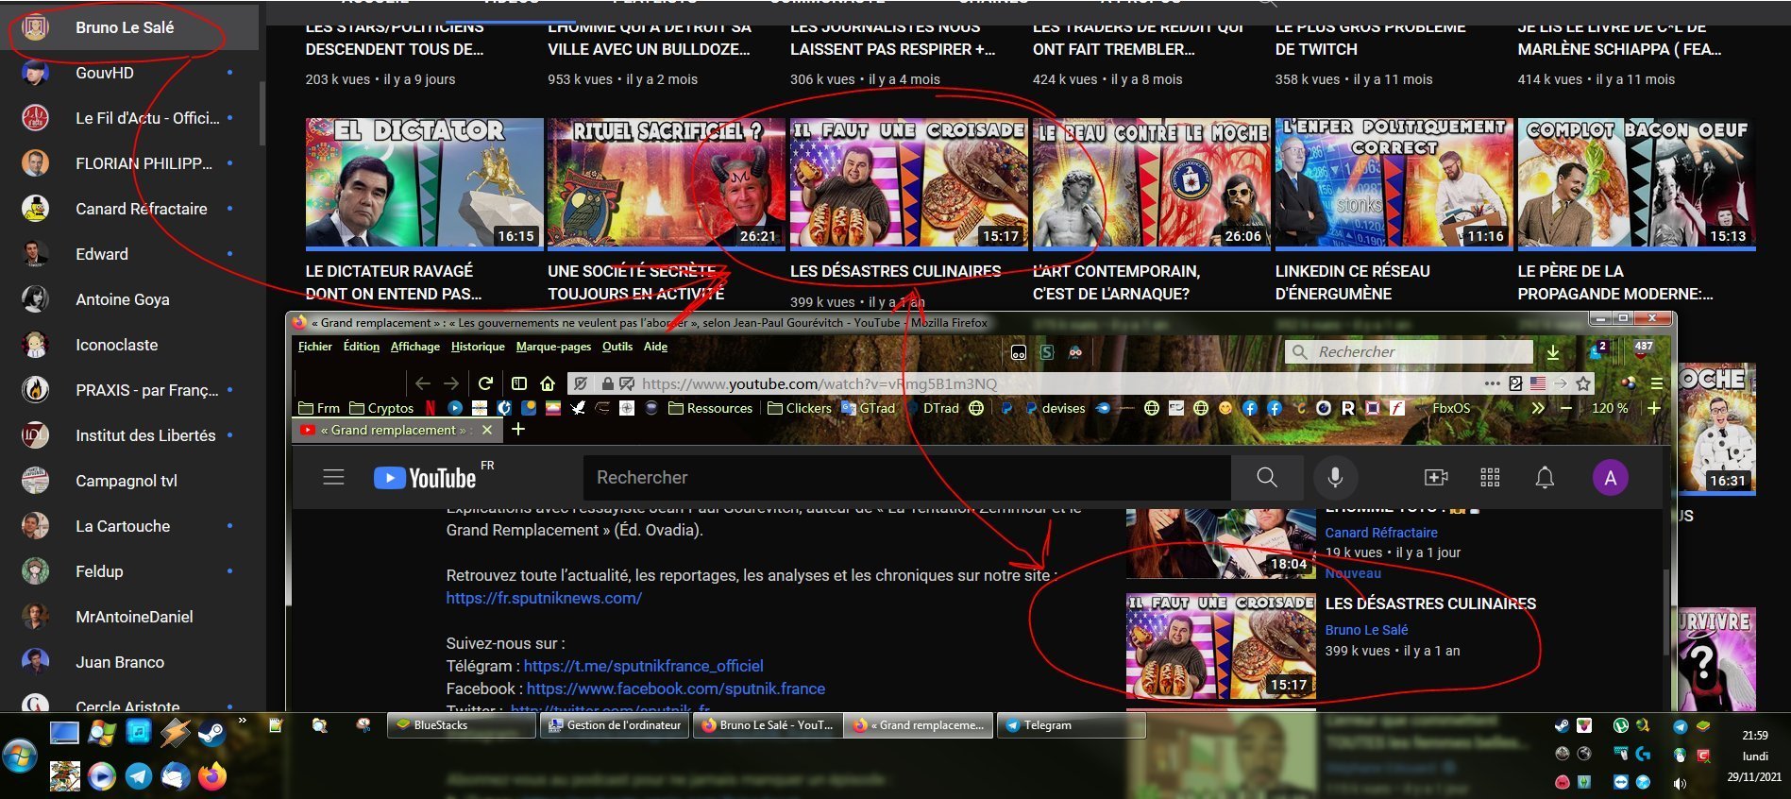Select GouvHD in subscriptions sidebar
Image resolution: width=1791 pixels, height=799 pixels.
coord(129,73)
